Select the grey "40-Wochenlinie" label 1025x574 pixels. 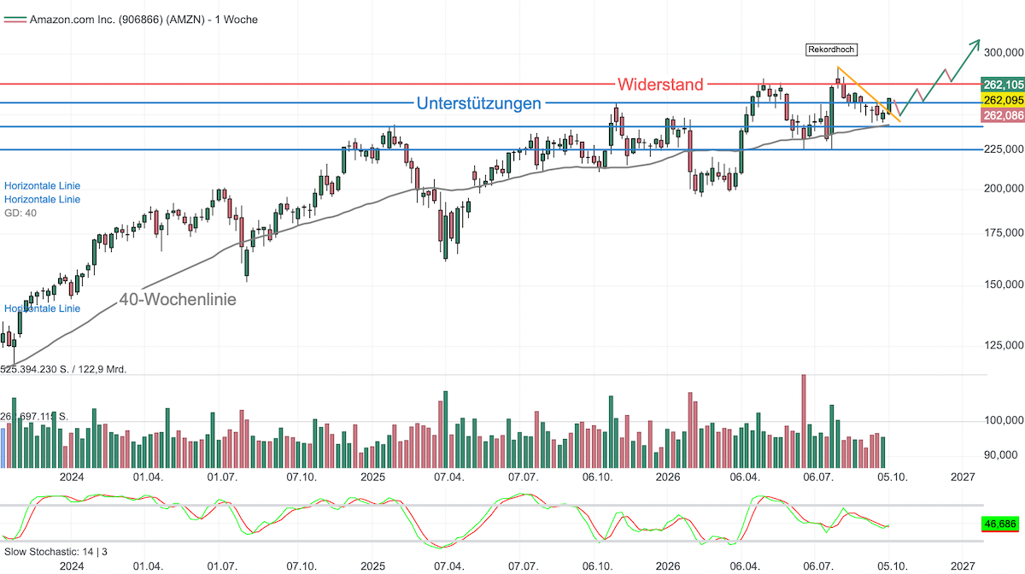point(178,300)
